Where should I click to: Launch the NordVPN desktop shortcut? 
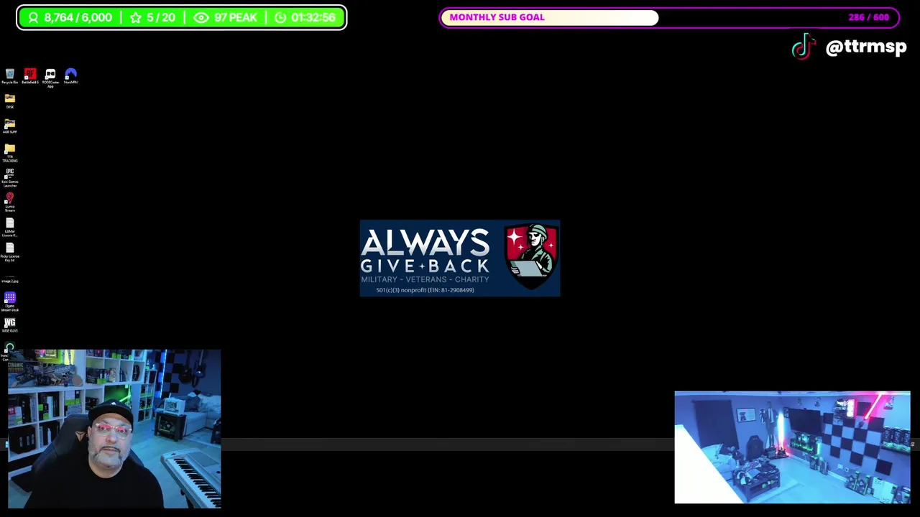coord(70,76)
